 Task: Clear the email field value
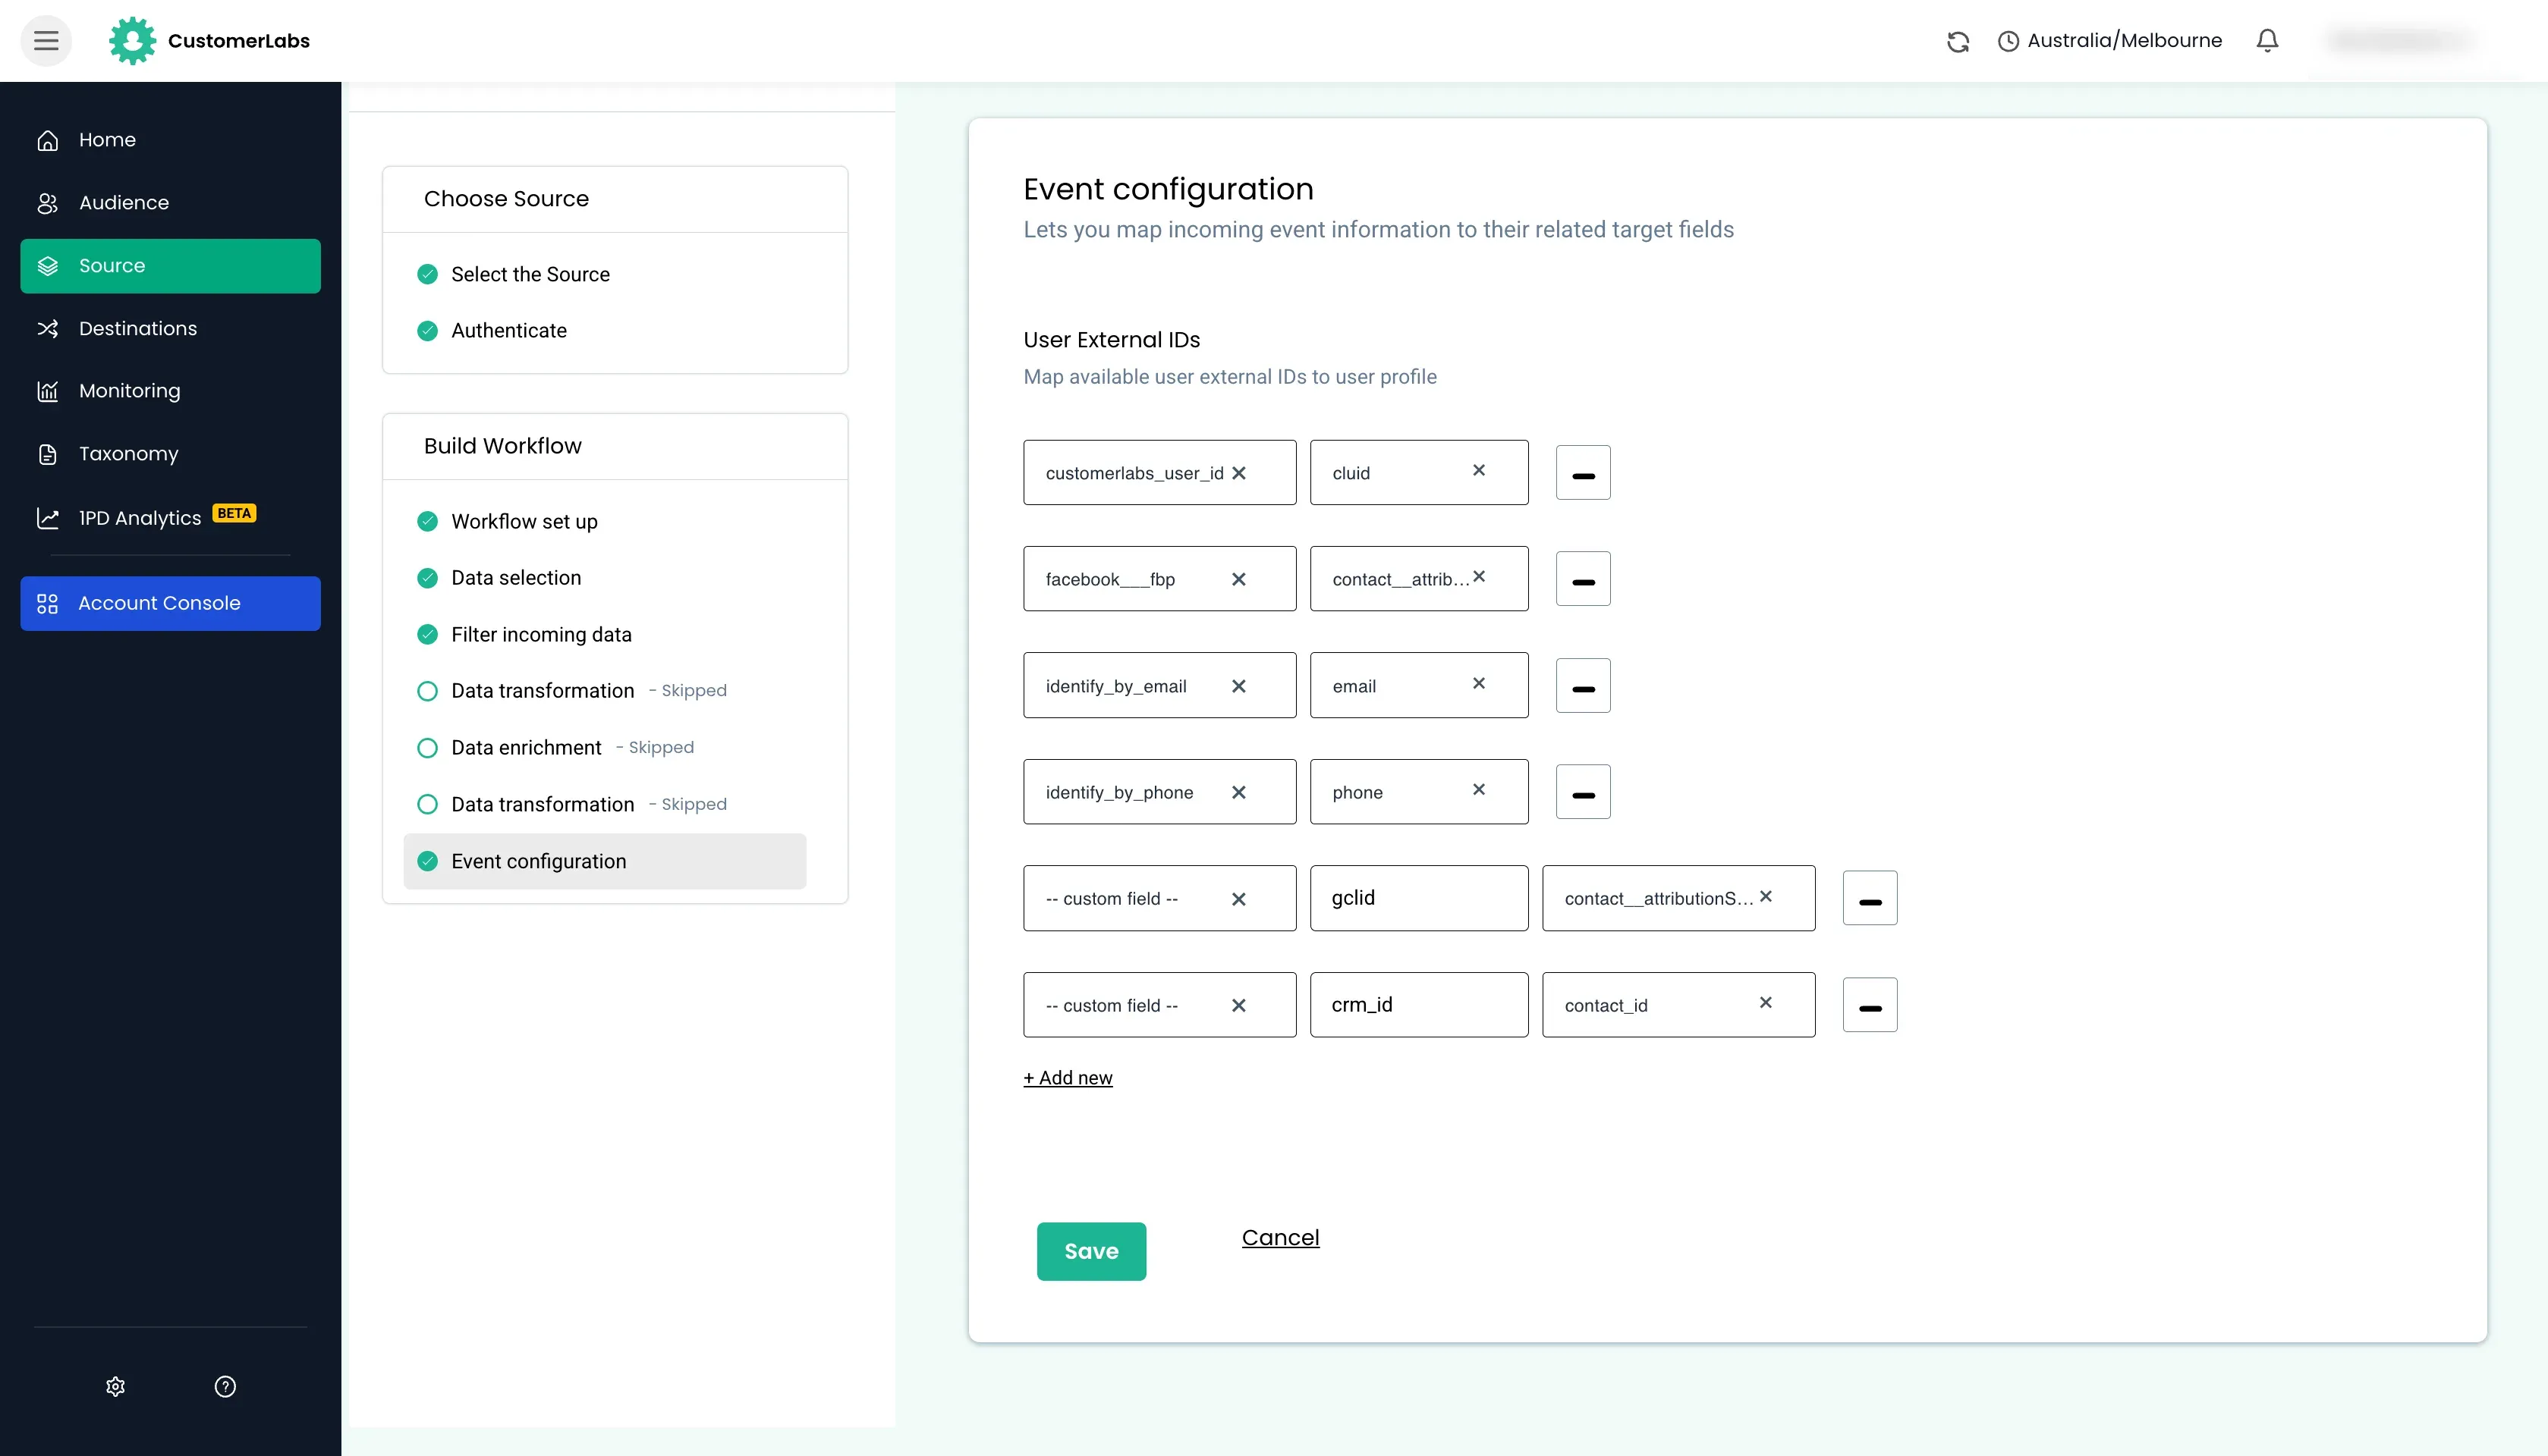[1479, 683]
